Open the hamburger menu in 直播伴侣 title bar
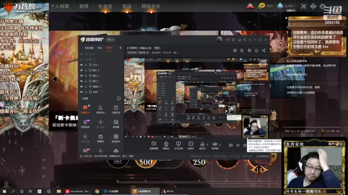 (x=250, y=40)
